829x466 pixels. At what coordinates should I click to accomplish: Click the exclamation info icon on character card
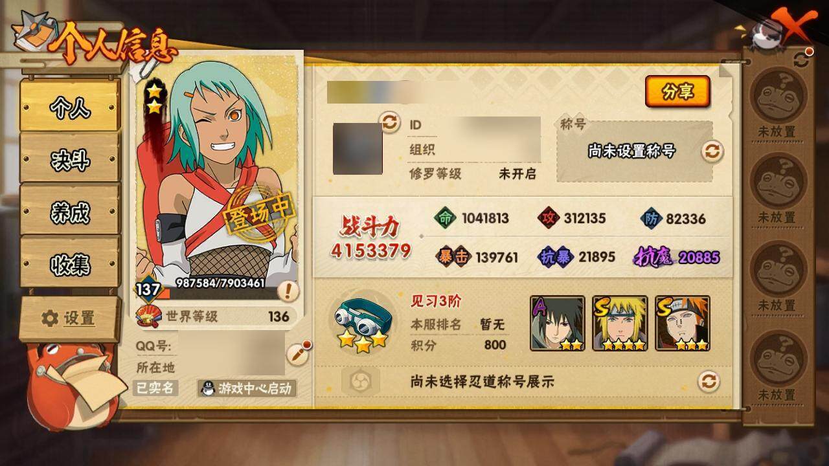tap(288, 291)
